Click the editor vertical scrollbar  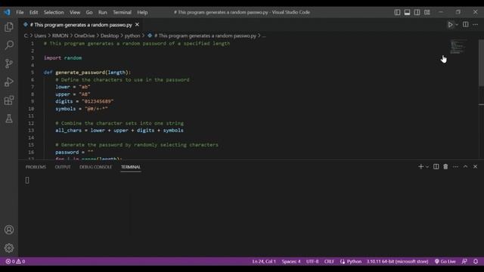point(481,63)
